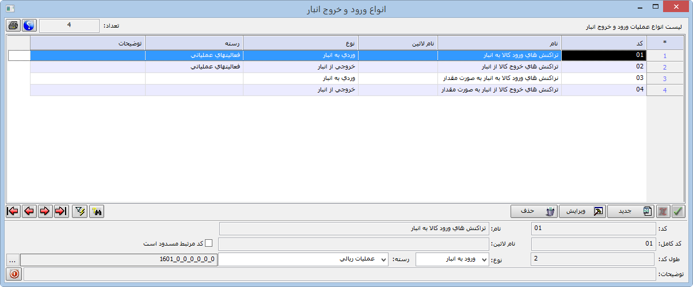Click the کد کامل field
The height and width of the screenshot is (287, 693).
[593, 244]
